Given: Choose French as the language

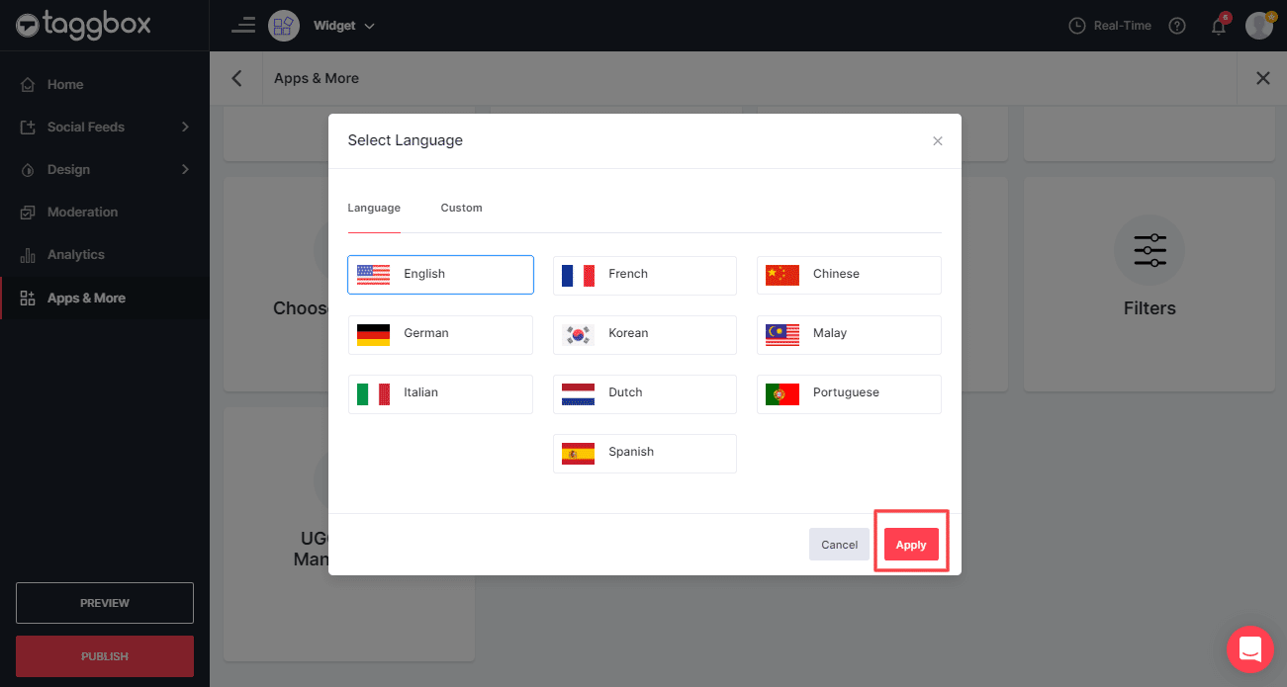Looking at the screenshot, I should [644, 275].
